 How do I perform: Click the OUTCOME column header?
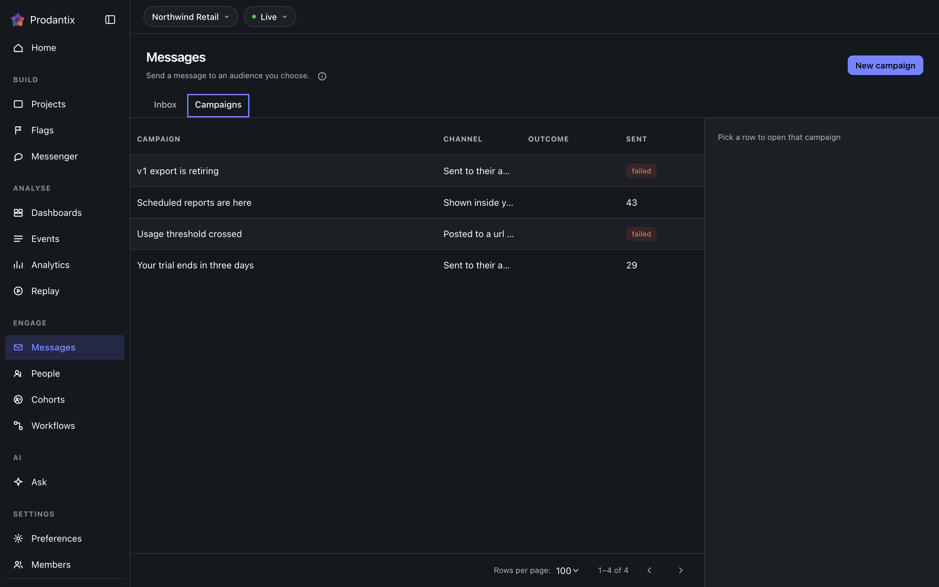pos(548,139)
